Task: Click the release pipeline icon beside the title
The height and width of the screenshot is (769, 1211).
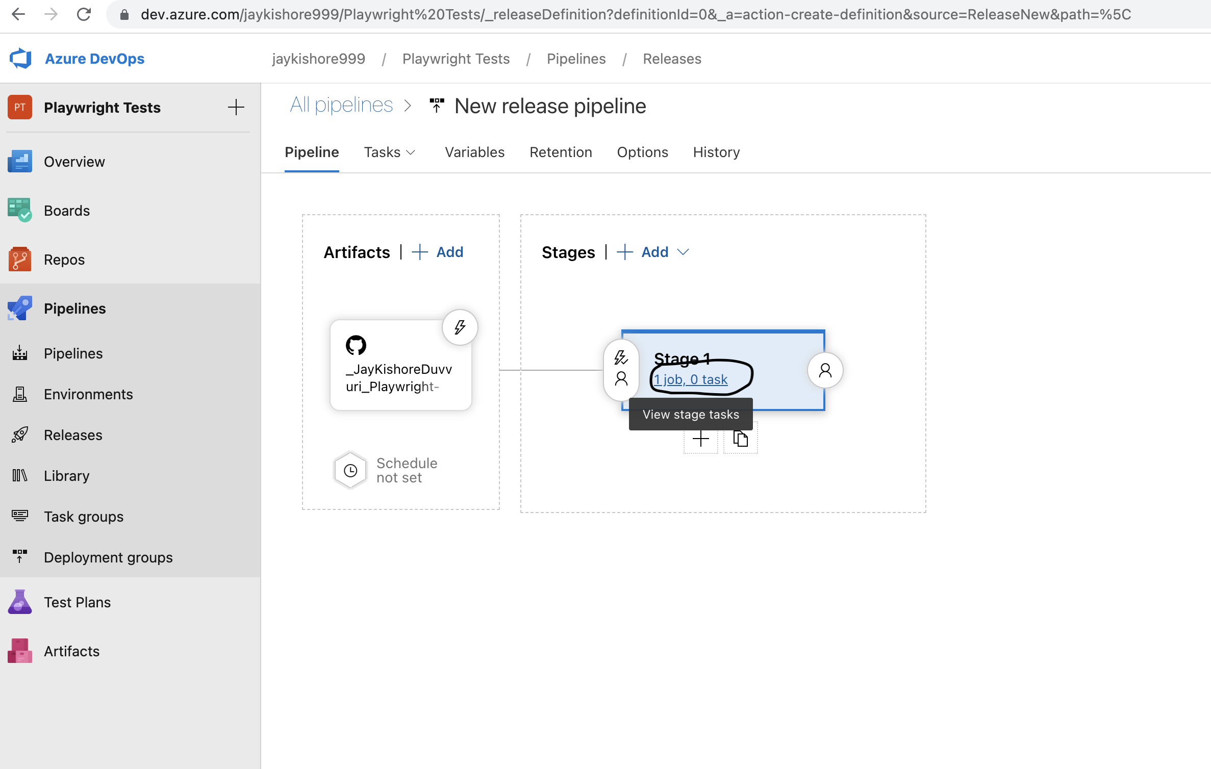Action: pos(437,106)
